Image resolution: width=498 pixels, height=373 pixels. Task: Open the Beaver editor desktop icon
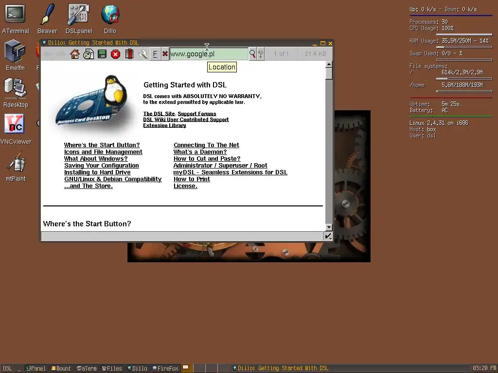47,19
